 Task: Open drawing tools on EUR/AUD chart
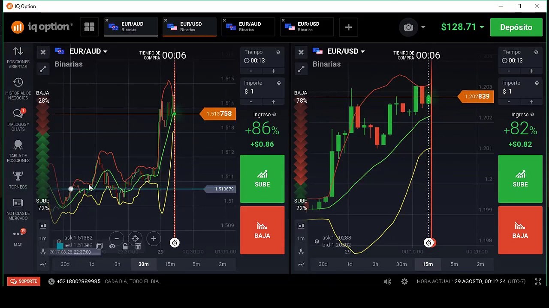pos(43,251)
